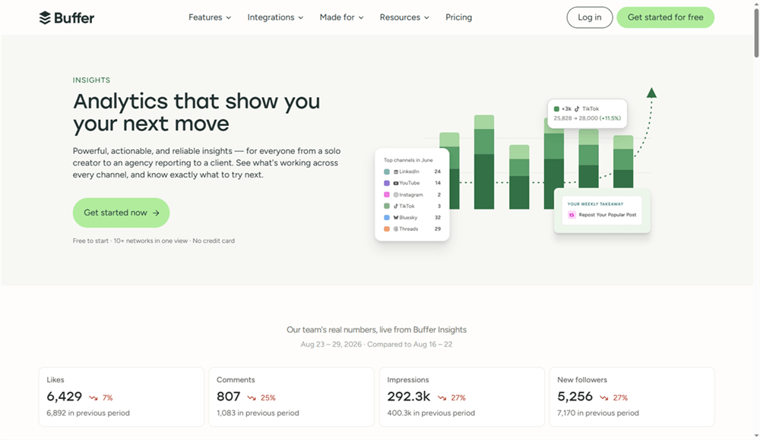Click the repost icon in weekly takeaway

(x=572, y=215)
